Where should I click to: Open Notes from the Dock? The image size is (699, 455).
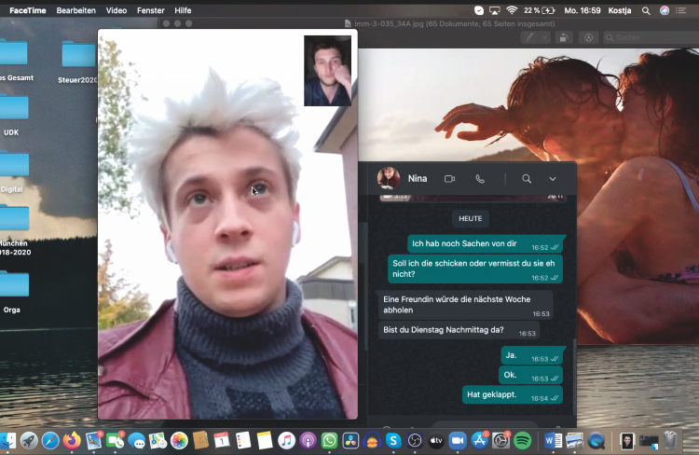(x=265, y=441)
